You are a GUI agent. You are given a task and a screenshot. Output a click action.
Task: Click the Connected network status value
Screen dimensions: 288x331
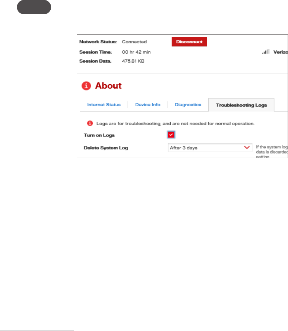click(x=134, y=42)
